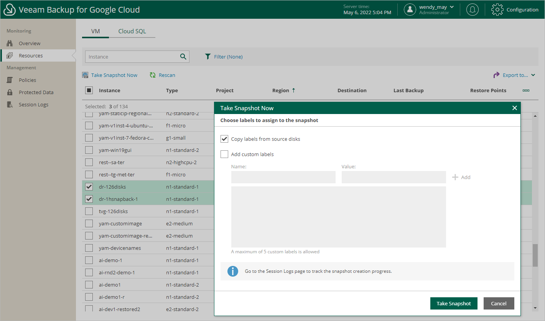The width and height of the screenshot is (545, 321).
Task: Switch to the VM tab
Action: (95, 31)
